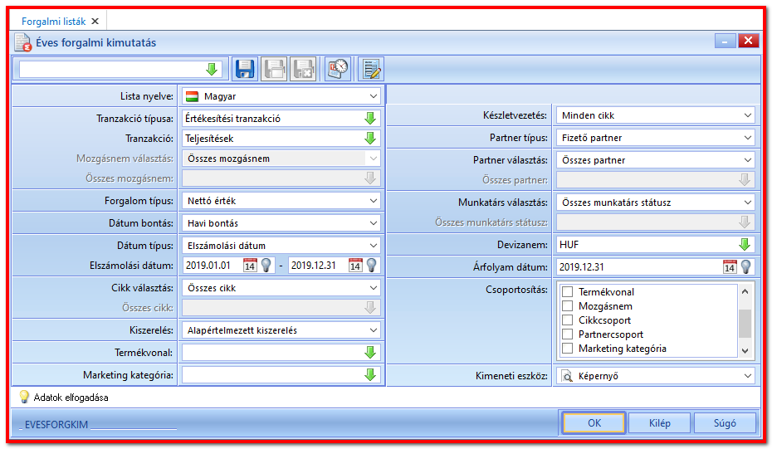Click the Kilép button
Image resolution: width=772 pixels, height=449 pixels.
pyautogui.click(x=659, y=423)
